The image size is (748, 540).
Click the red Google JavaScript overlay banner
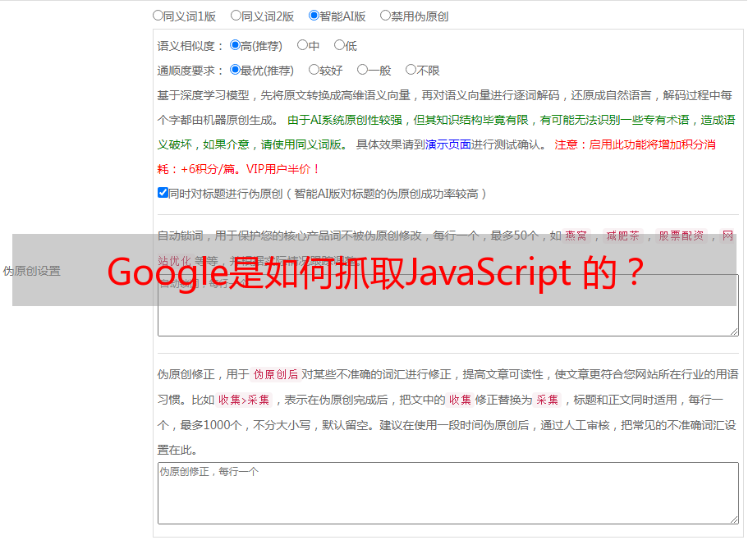click(x=374, y=271)
